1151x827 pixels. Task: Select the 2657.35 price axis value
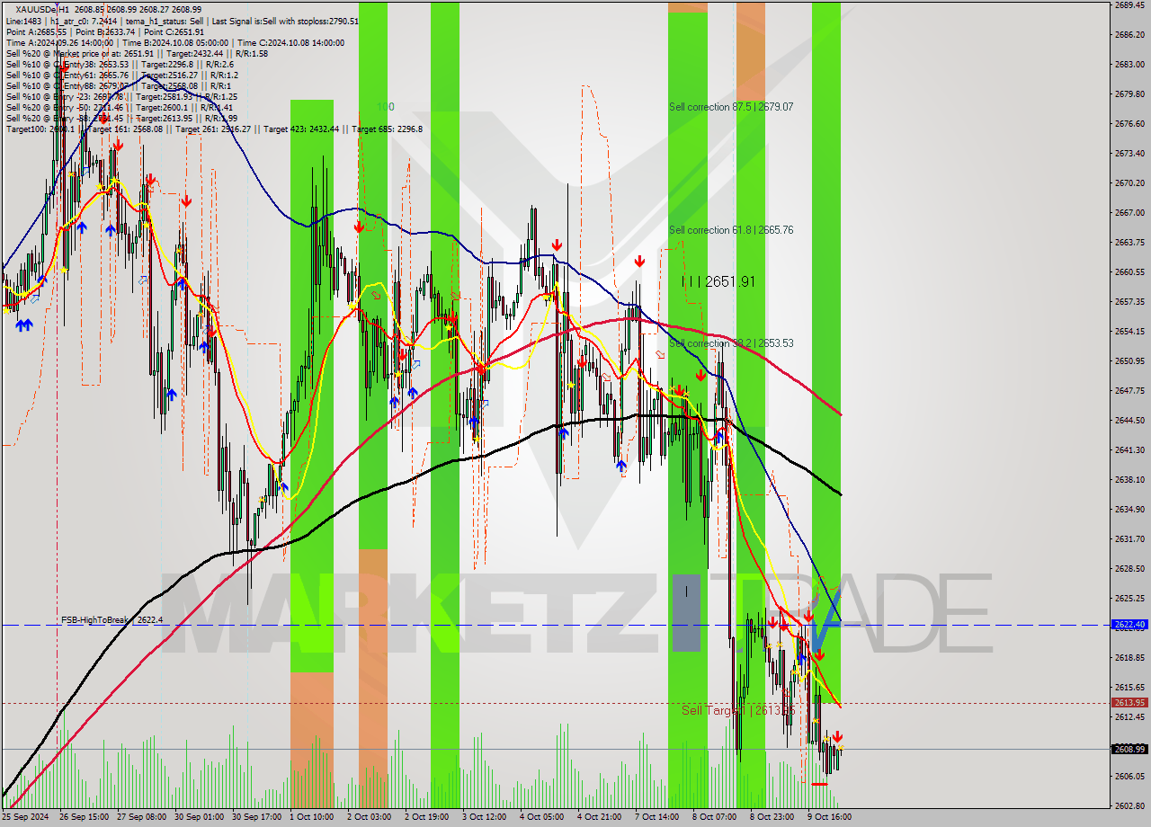click(x=1129, y=301)
